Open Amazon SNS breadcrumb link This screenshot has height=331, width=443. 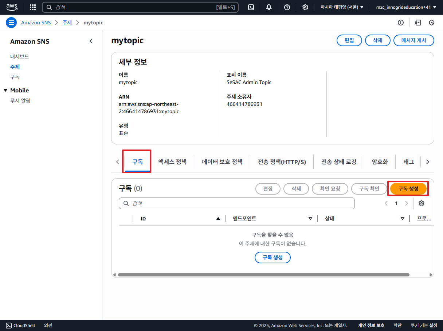coord(36,23)
